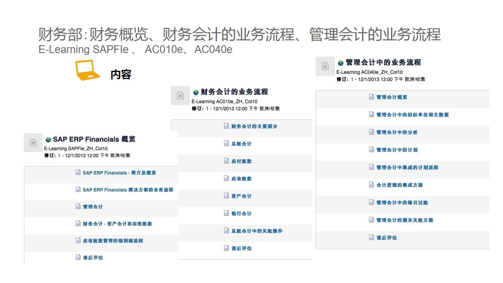Click the 财务会计的业务流程 course title
This screenshot has height=283, width=503.
[x=235, y=92]
